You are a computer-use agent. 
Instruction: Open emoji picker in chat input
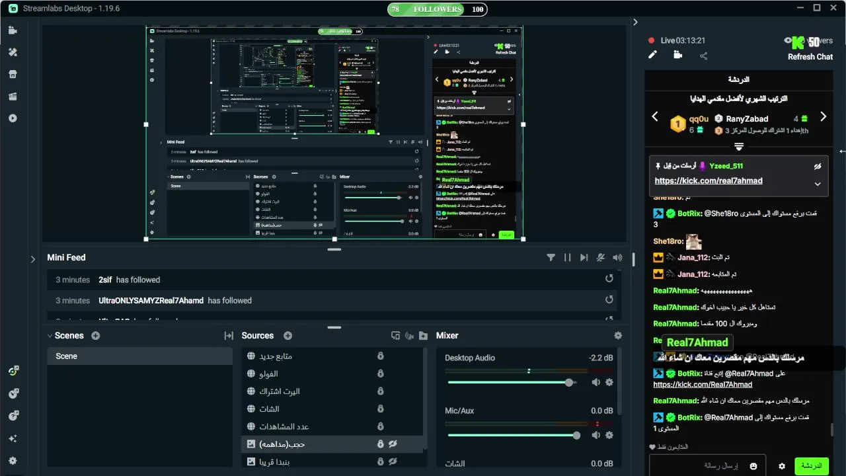click(x=753, y=466)
